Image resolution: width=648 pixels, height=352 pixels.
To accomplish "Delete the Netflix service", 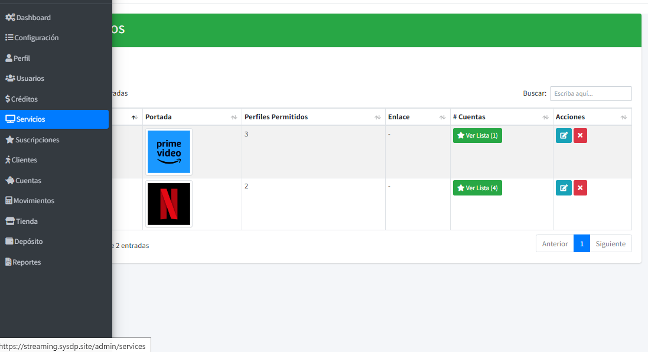I will pyautogui.click(x=580, y=188).
